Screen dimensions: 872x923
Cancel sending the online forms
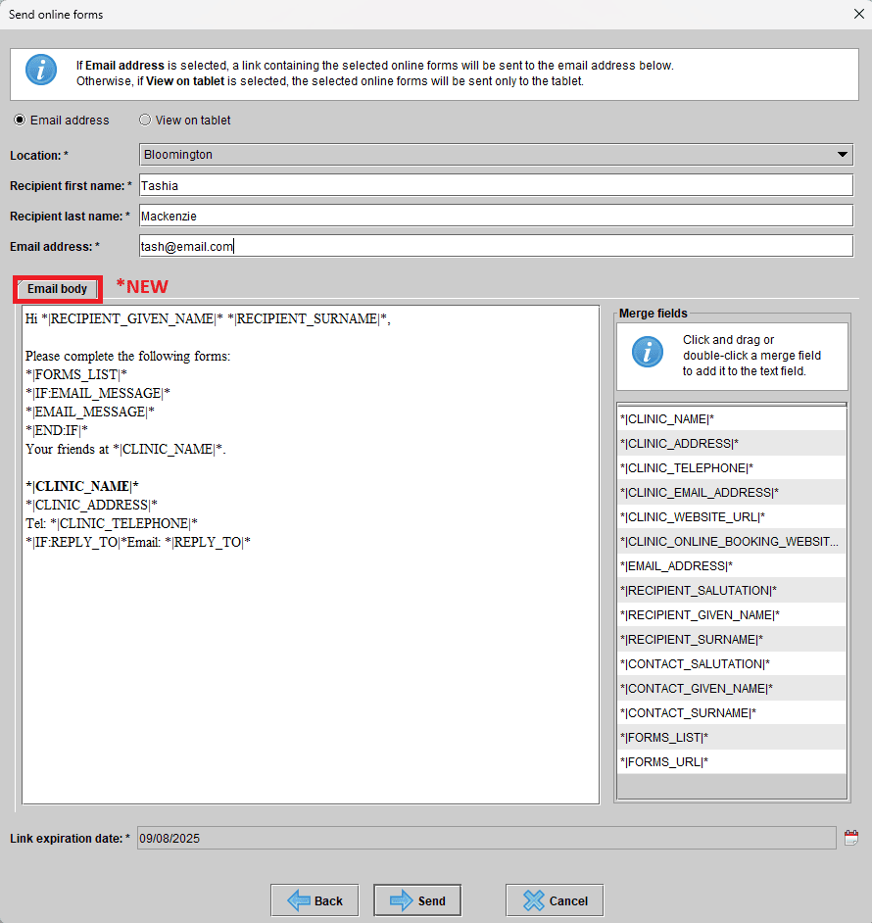tap(555, 900)
